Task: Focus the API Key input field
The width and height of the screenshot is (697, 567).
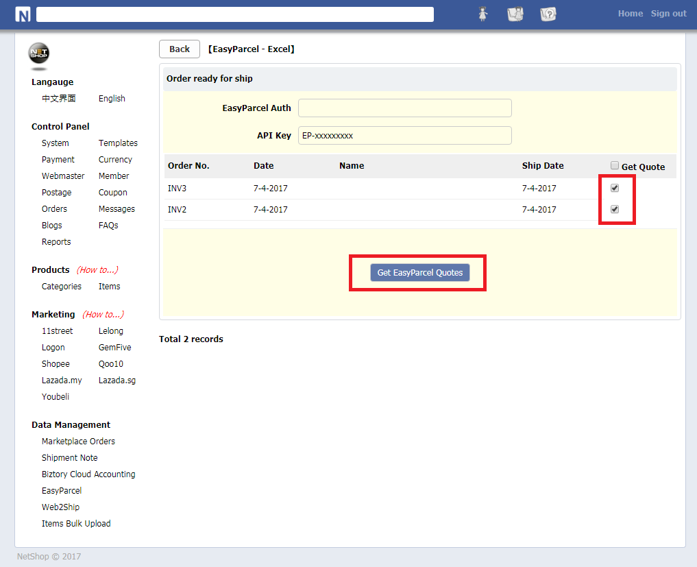Action: (404, 135)
